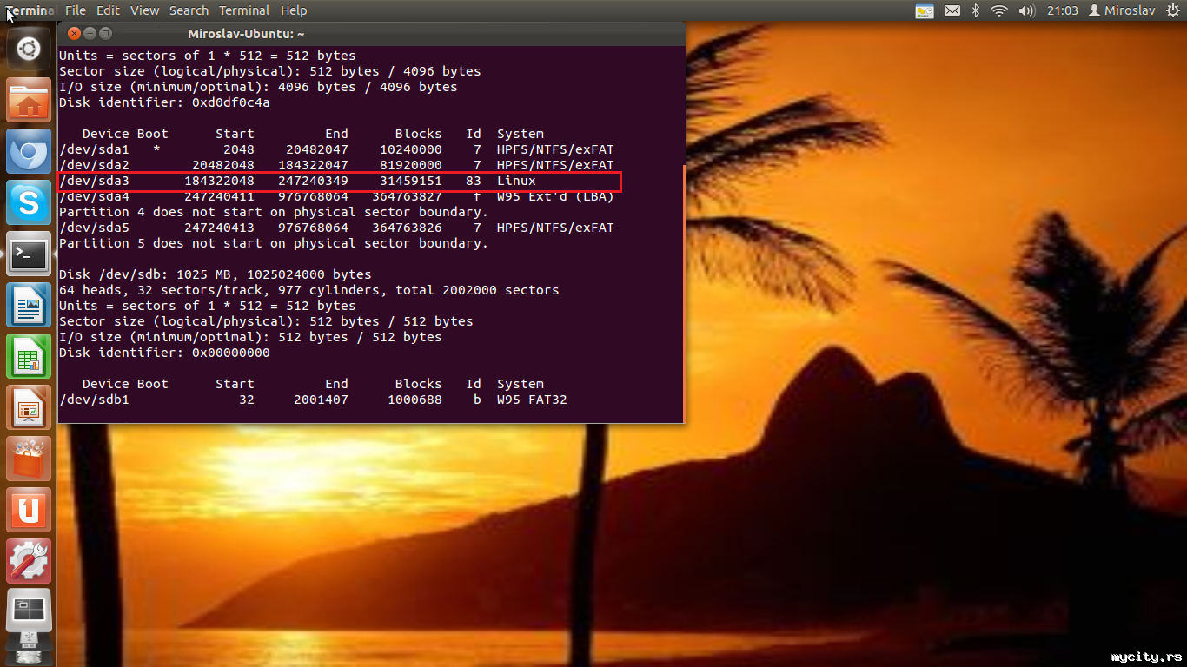Click the start sector 184322048

point(219,181)
